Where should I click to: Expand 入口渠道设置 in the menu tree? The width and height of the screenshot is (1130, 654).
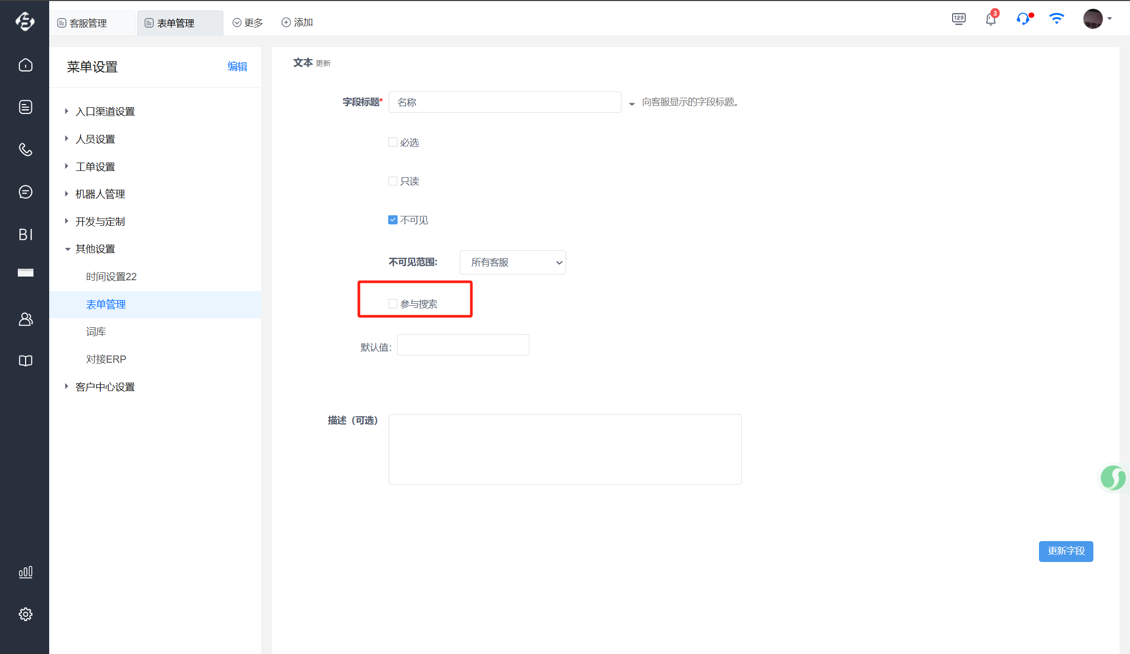click(x=66, y=111)
